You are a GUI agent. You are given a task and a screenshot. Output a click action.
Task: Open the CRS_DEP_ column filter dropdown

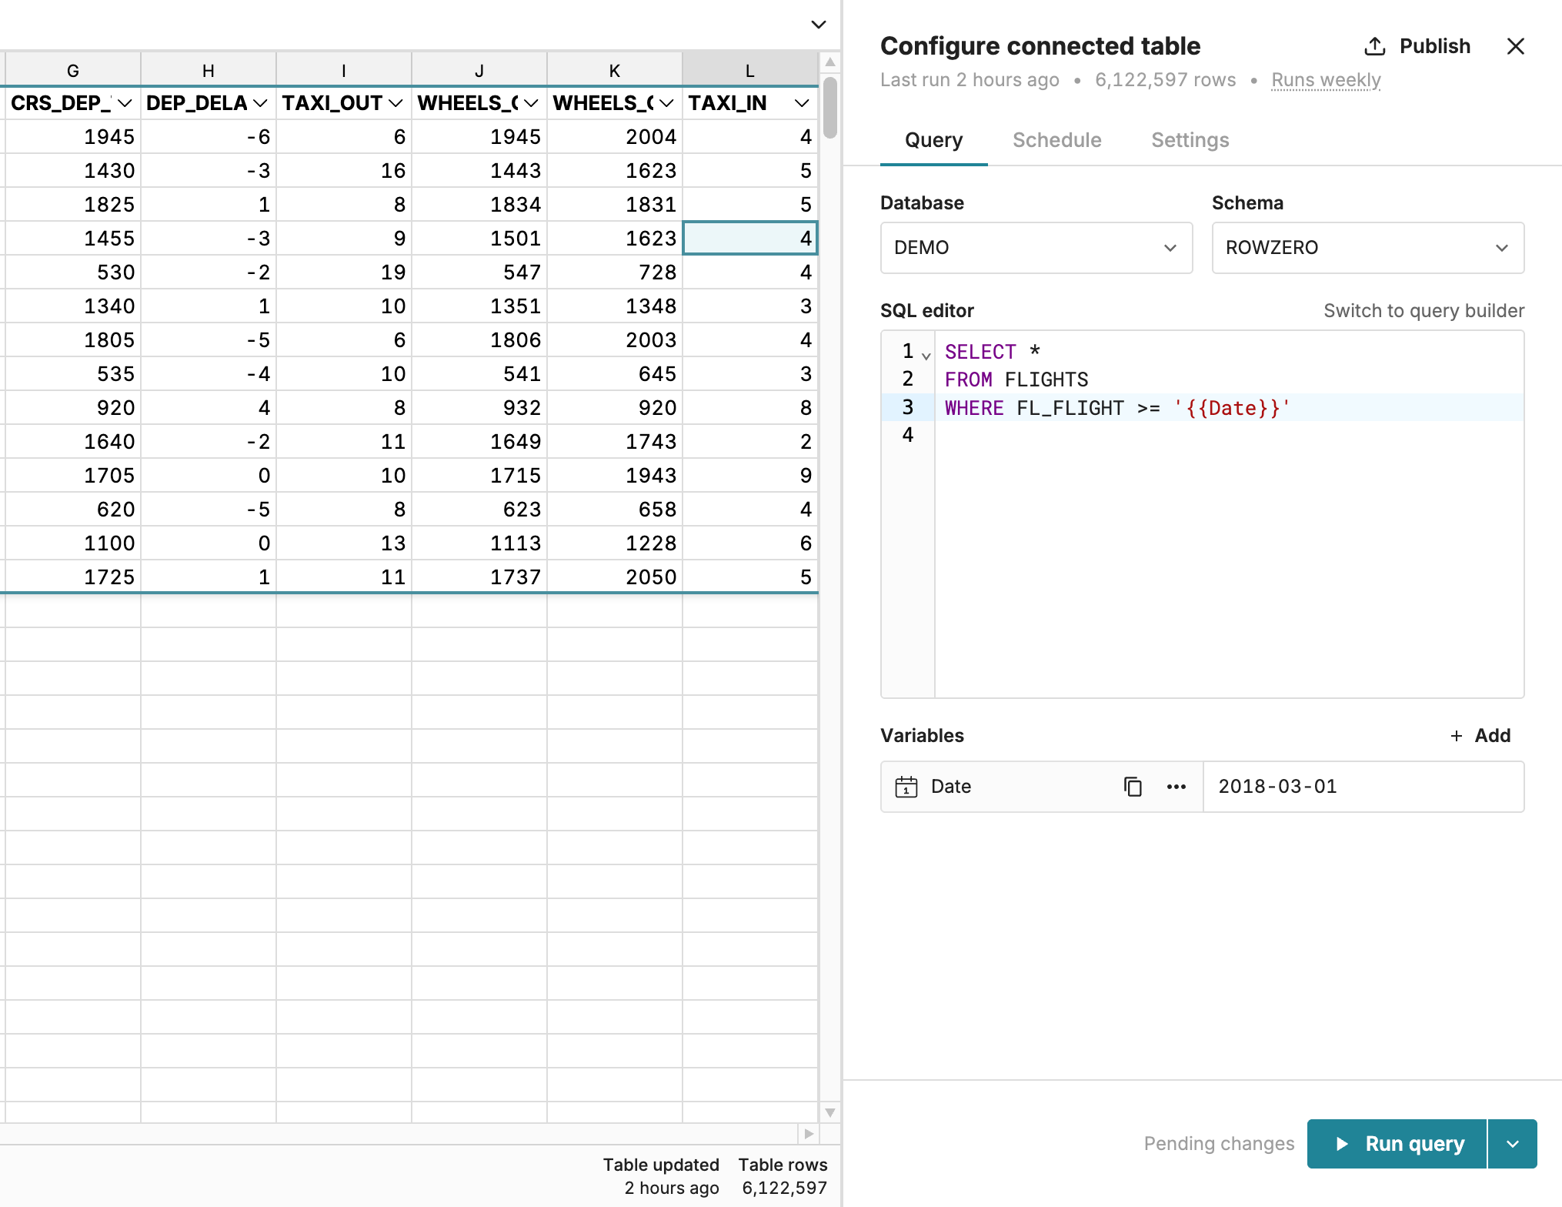pyautogui.click(x=124, y=103)
